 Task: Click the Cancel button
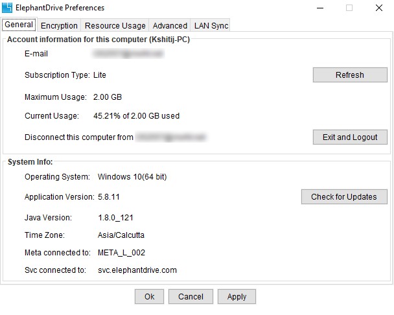(x=191, y=296)
